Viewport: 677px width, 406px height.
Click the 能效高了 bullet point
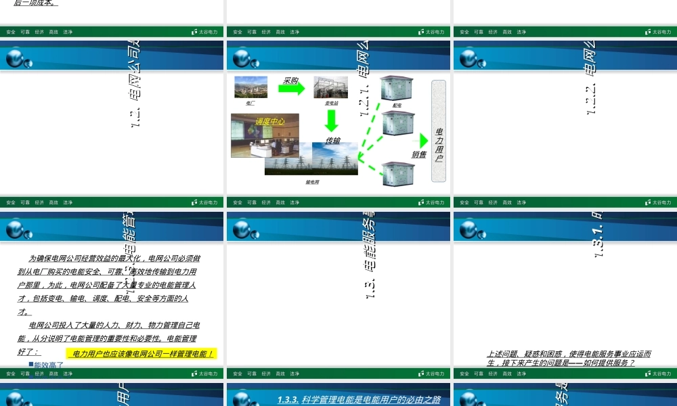46,365
